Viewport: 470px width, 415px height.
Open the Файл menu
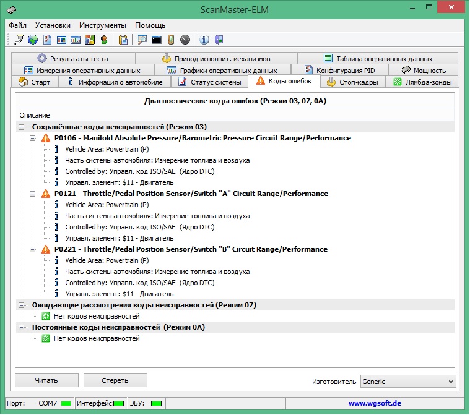(18, 25)
